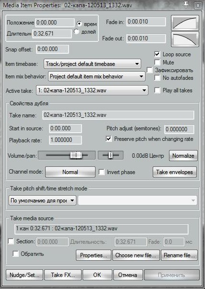Image resolution: width=205 pixels, height=289 pixels.
Task: Click the pan slider handle
Action: 110,155
